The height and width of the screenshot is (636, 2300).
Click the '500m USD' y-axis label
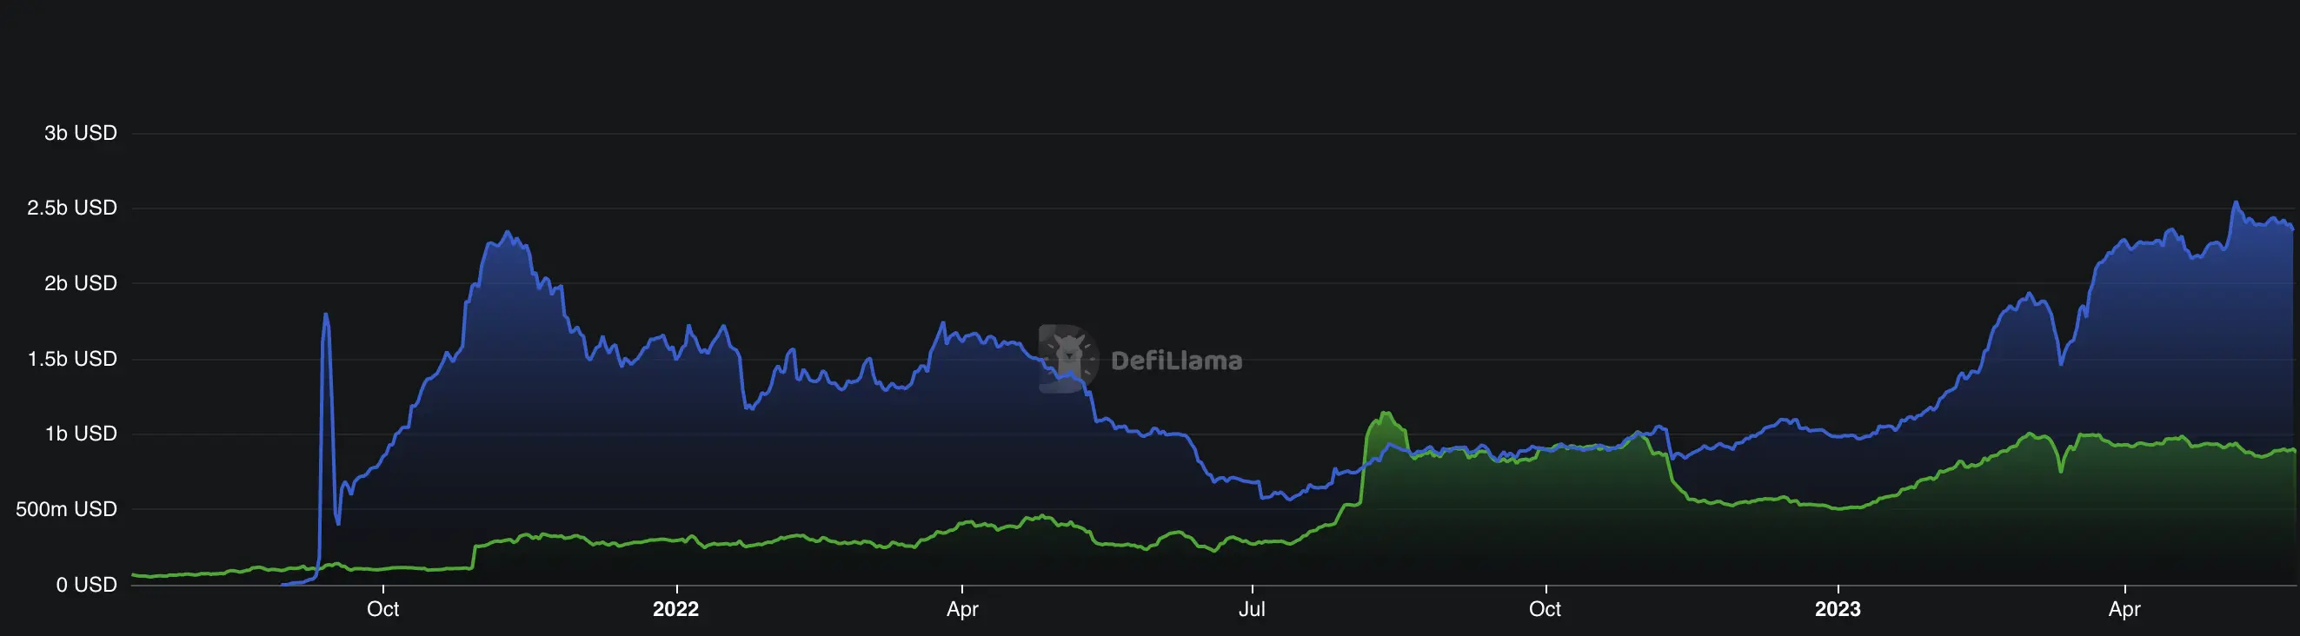click(x=66, y=509)
